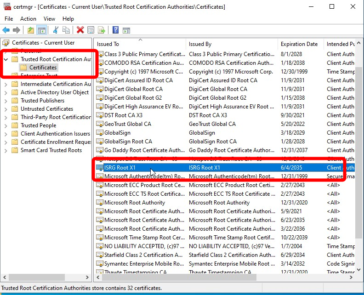The image size is (364, 295).
Task: Open the View menu
Action: tap(50, 19)
